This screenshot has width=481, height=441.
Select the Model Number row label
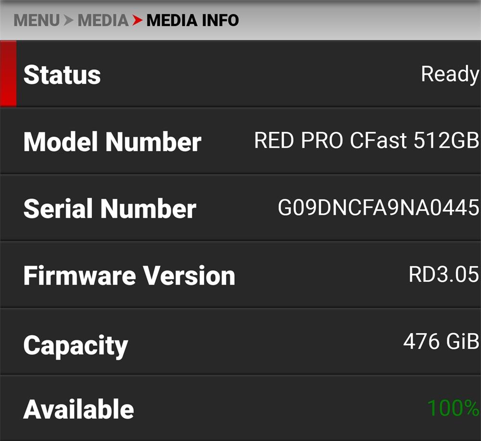coord(112,142)
